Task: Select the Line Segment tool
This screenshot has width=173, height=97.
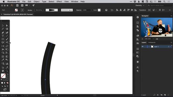Action: [x=7, y=36]
